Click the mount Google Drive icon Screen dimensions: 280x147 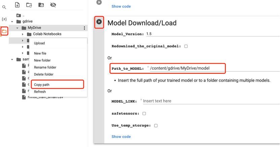point(41,5)
